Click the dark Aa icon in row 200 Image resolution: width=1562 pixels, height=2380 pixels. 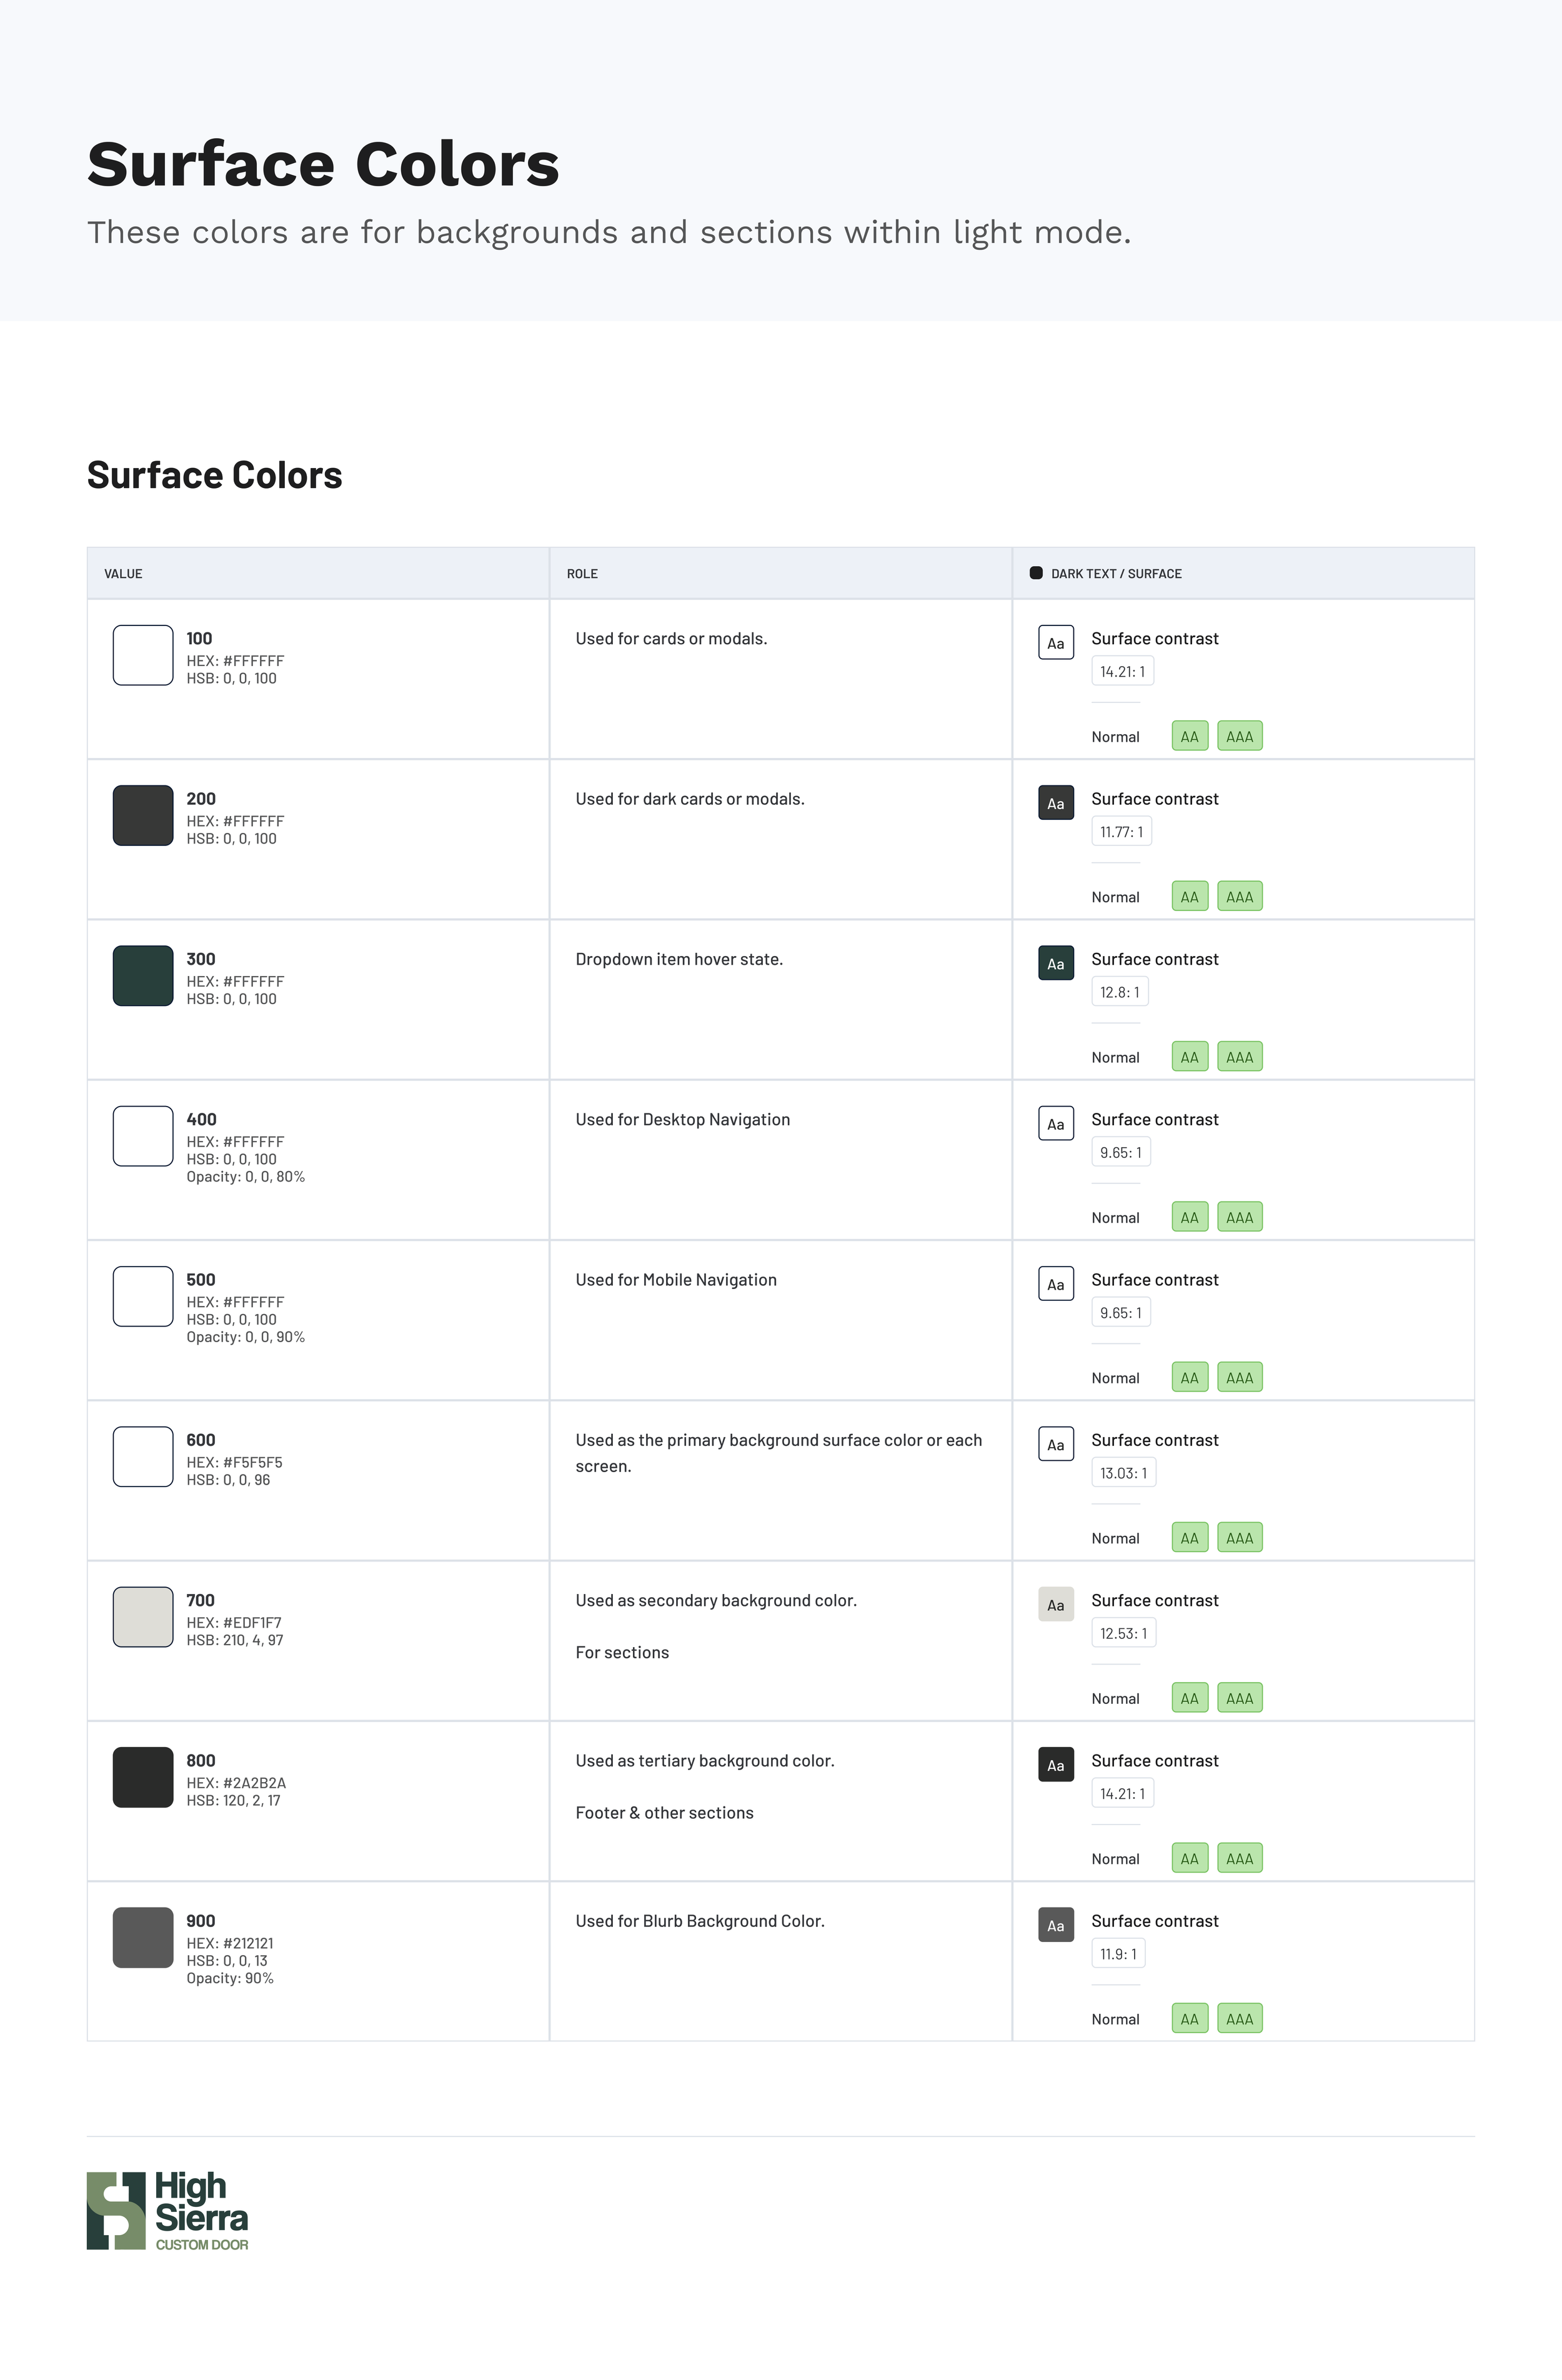(1055, 803)
